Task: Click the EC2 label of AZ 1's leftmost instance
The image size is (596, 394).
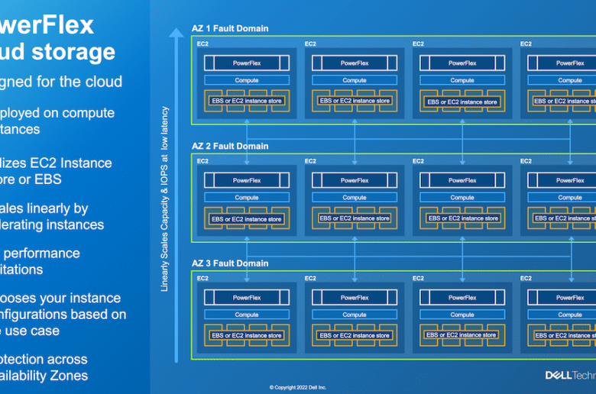Action: pos(202,44)
